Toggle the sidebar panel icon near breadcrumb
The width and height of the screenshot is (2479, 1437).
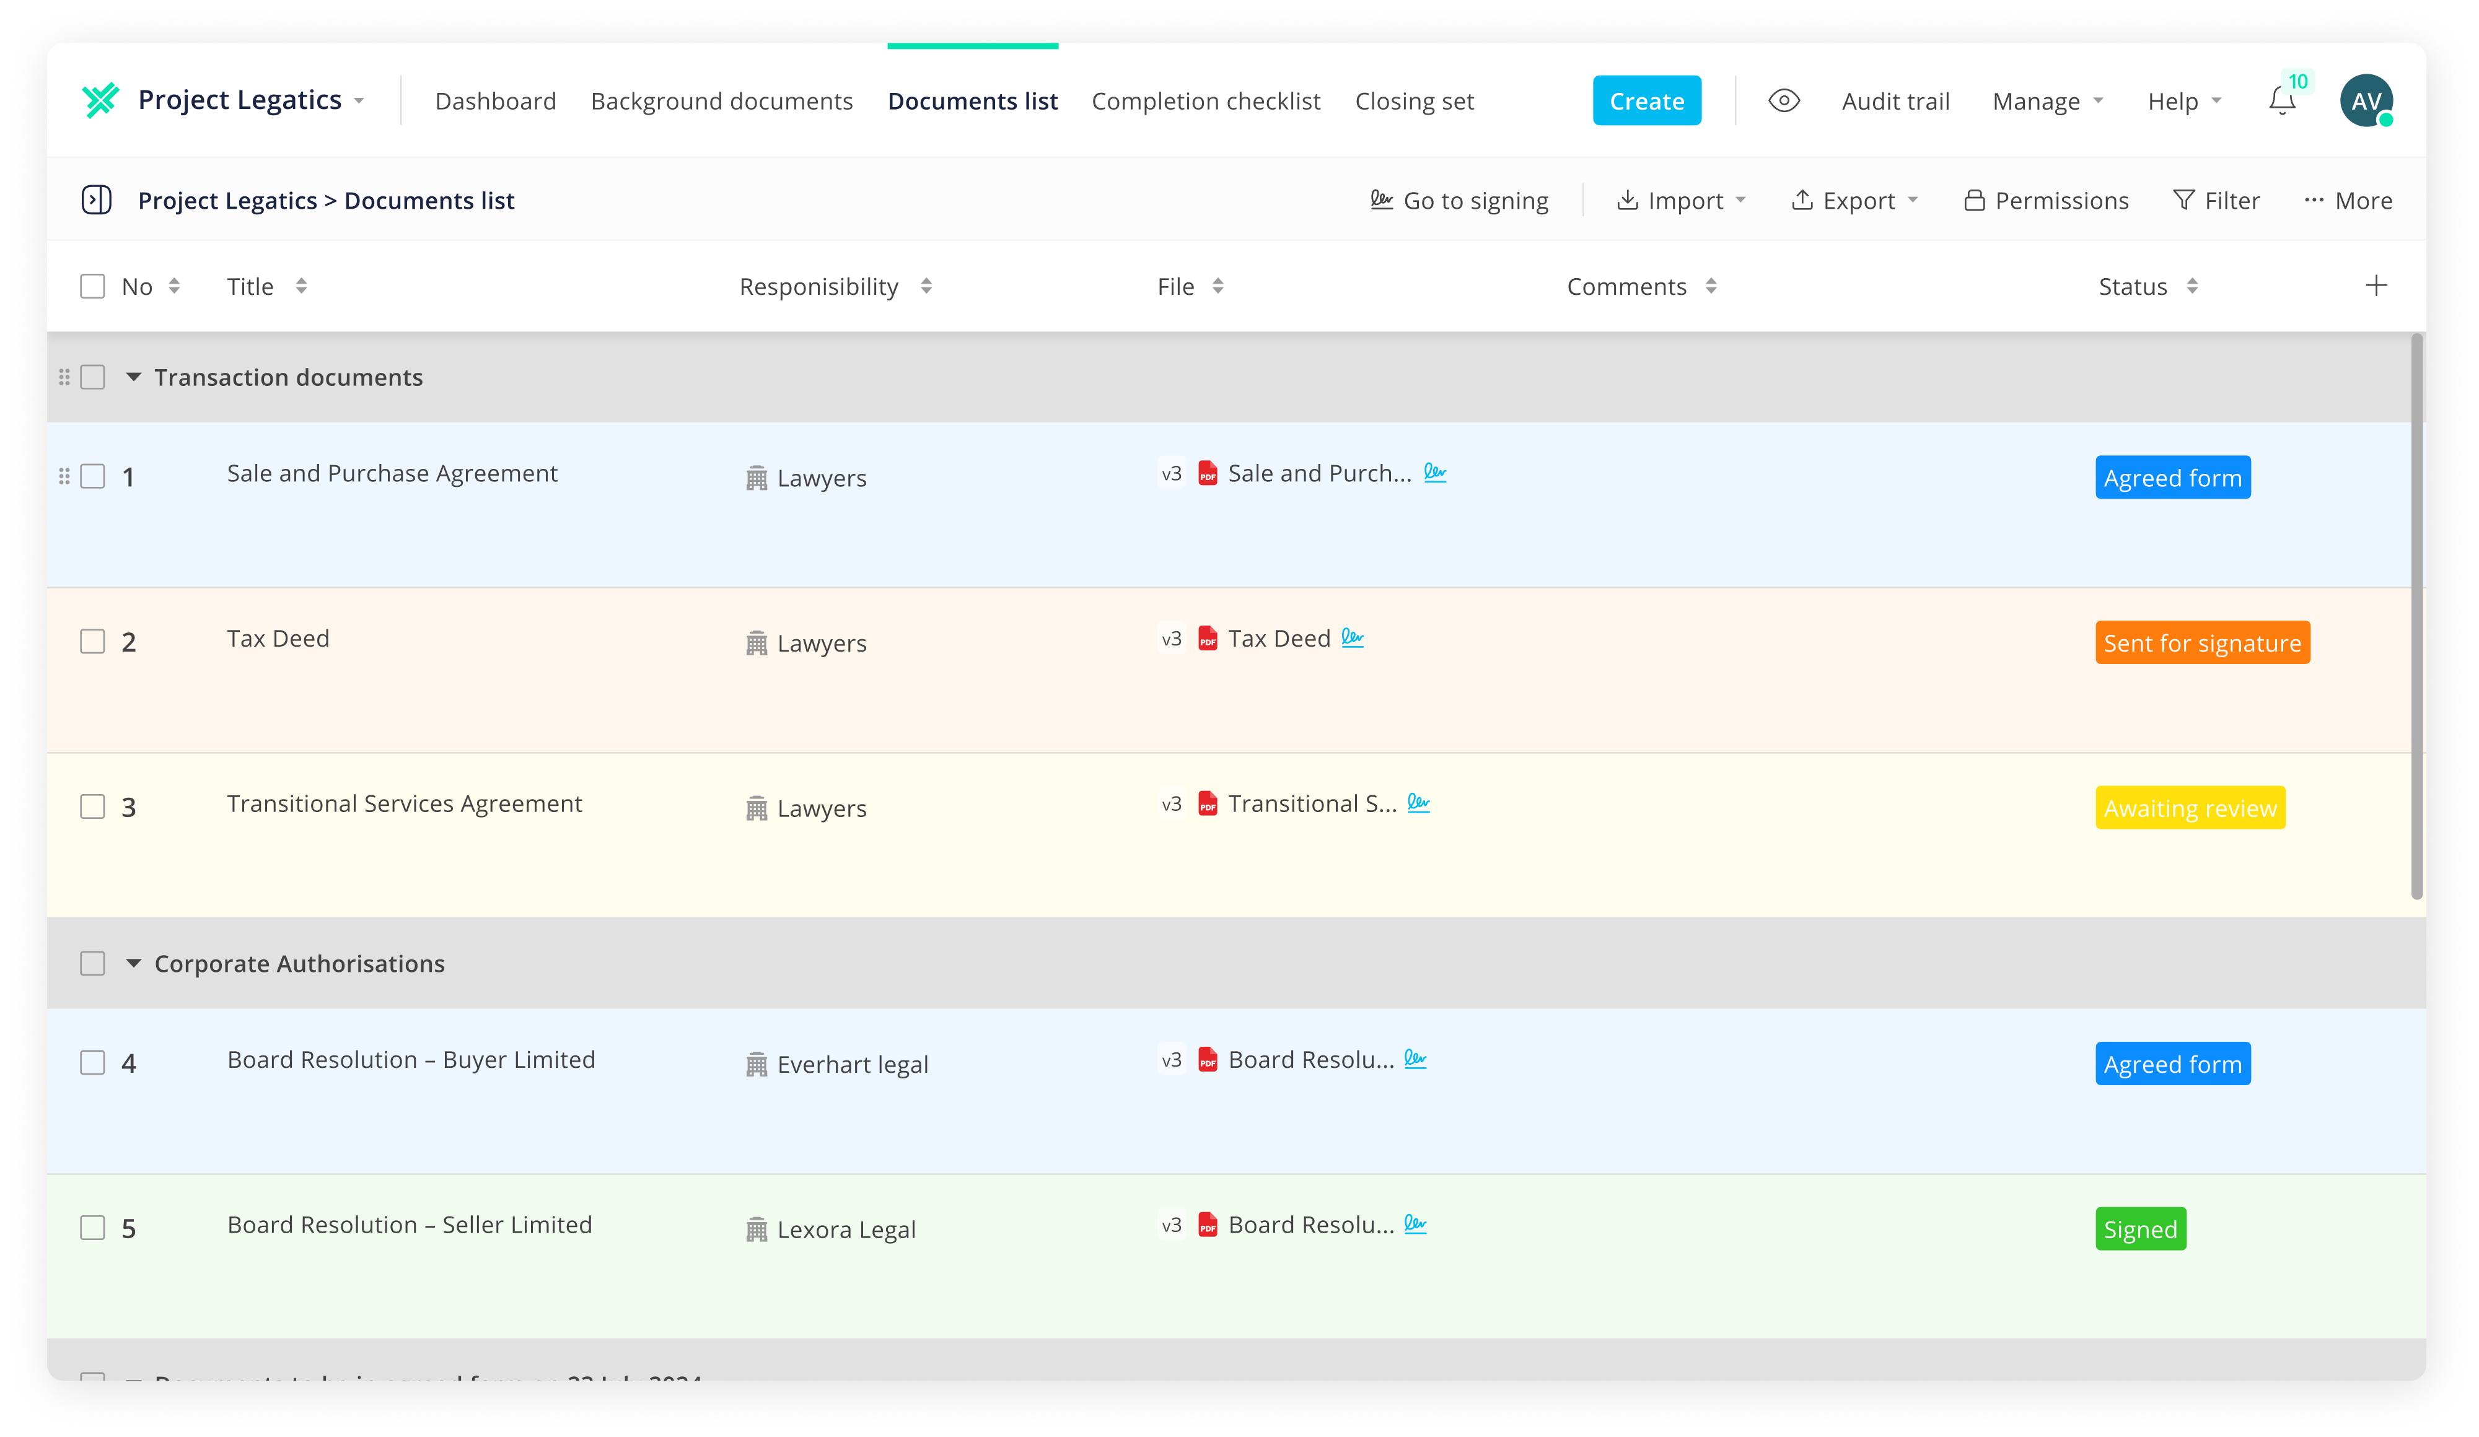(x=97, y=201)
